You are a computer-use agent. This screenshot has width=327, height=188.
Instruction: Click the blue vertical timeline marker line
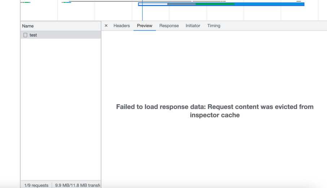[142, 13]
